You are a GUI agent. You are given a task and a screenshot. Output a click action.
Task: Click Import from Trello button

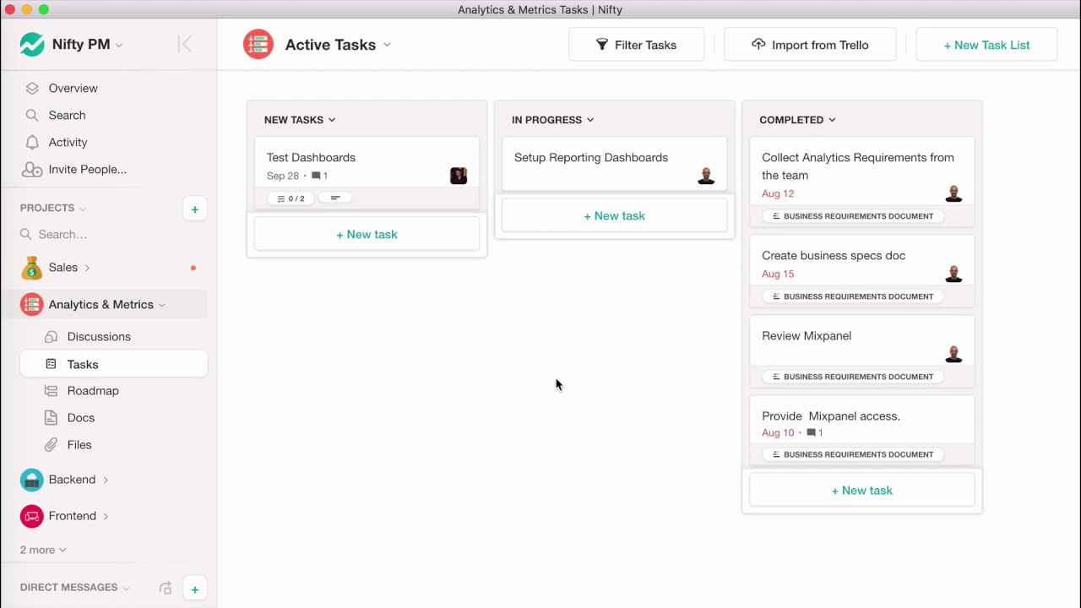[x=809, y=45]
